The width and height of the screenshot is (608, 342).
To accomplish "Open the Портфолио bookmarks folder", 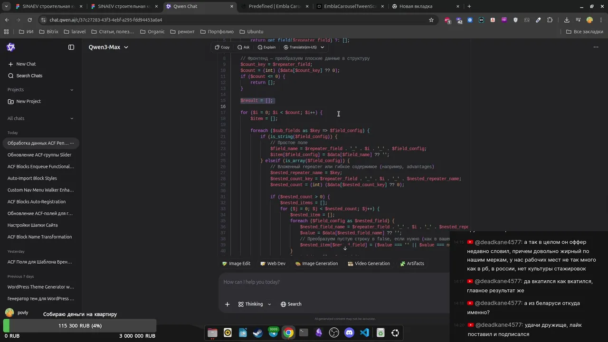I will coord(217,32).
